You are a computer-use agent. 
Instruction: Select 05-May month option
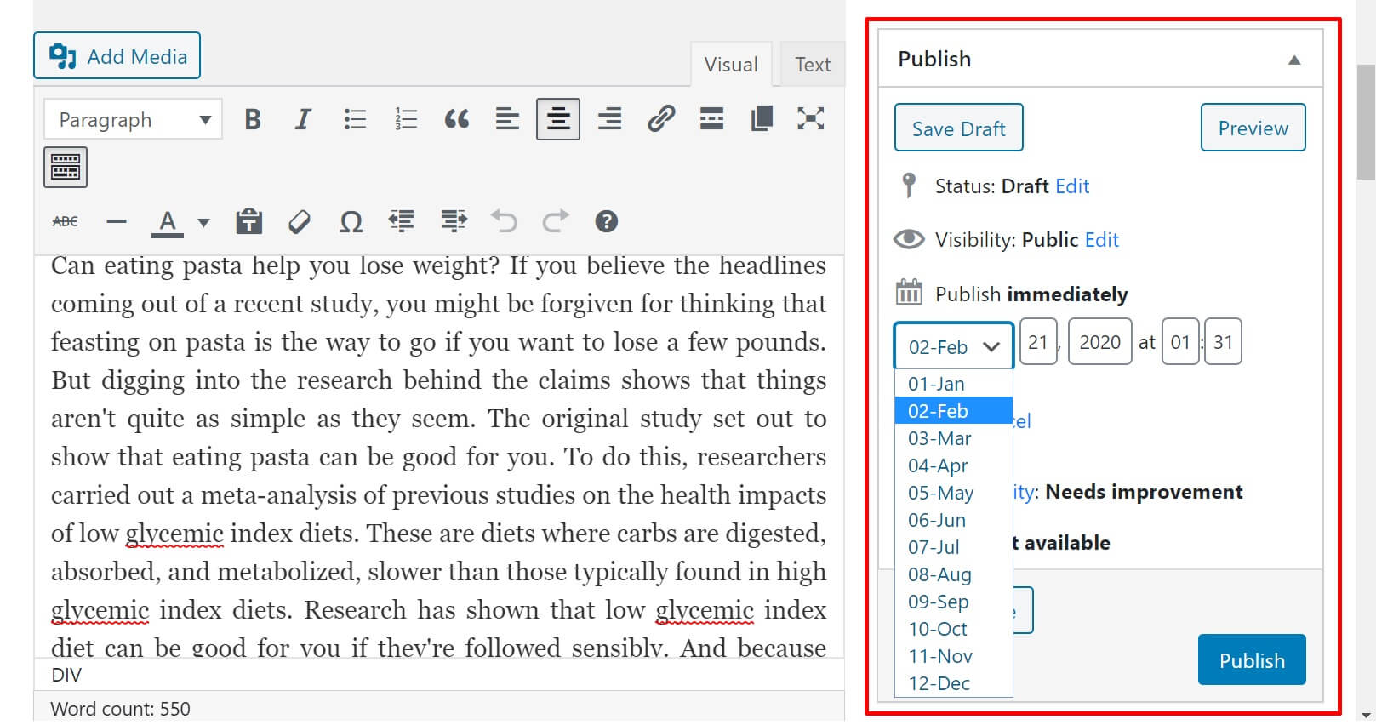click(x=953, y=493)
